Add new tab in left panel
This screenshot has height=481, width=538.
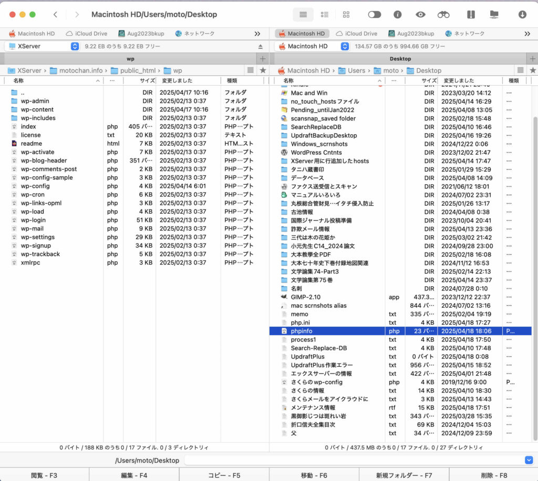263,59
